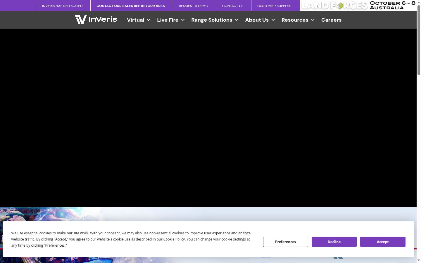Screen dimensions: 421x263
Task: Expand the Virtual menu chevron
Action: [149, 20]
